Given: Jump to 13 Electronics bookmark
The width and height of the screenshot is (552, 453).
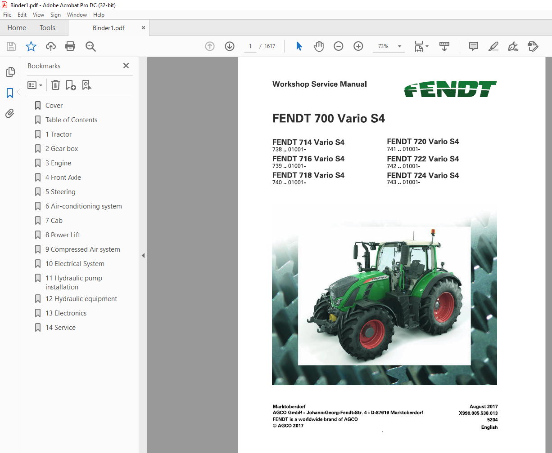Looking at the screenshot, I should 66,313.
